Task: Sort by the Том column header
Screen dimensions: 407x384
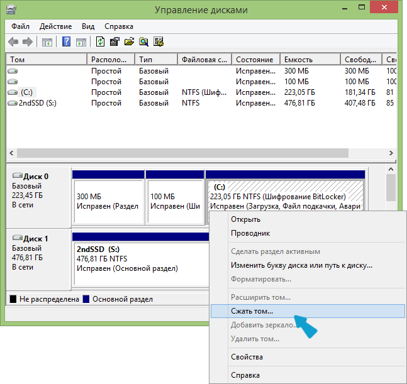Action: [x=47, y=60]
